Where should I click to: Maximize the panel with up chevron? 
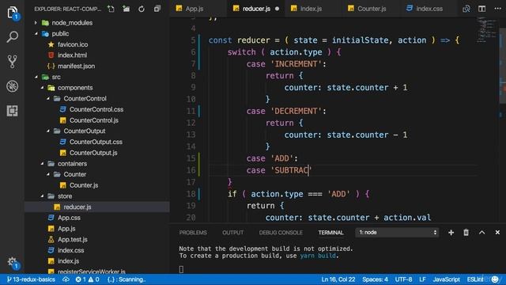coord(481,232)
